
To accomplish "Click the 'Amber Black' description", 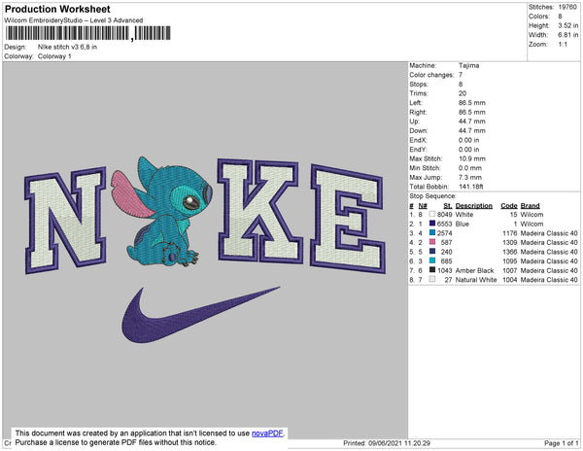I will pyautogui.click(x=474, y=270).
